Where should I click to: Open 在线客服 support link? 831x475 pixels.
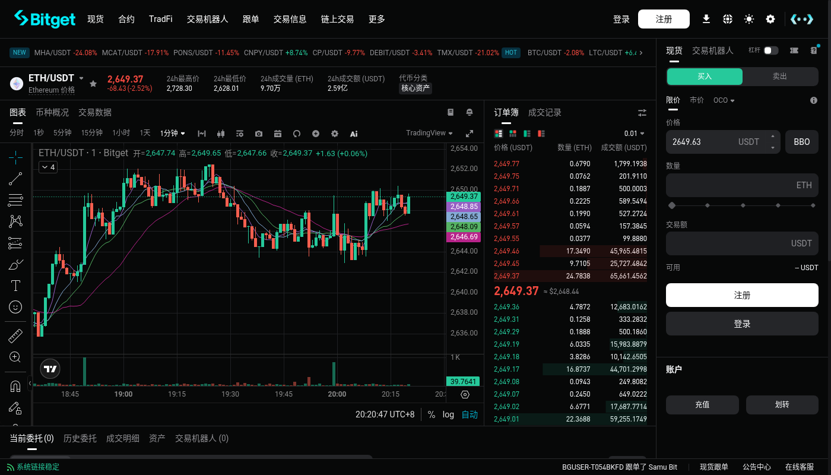coord(800,467)
